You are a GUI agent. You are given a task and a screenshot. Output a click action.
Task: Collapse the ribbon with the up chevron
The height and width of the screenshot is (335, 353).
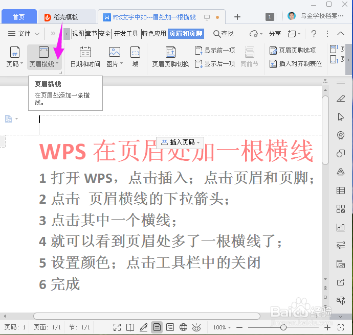click(x=341, y=34)
